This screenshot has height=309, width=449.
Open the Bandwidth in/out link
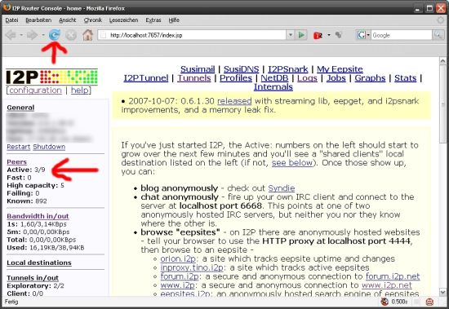coord(38,216)
